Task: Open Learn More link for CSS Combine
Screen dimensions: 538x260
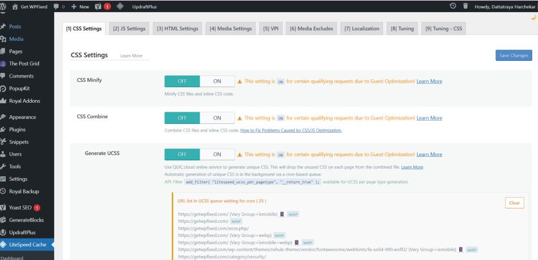Action: coord(429,118)
